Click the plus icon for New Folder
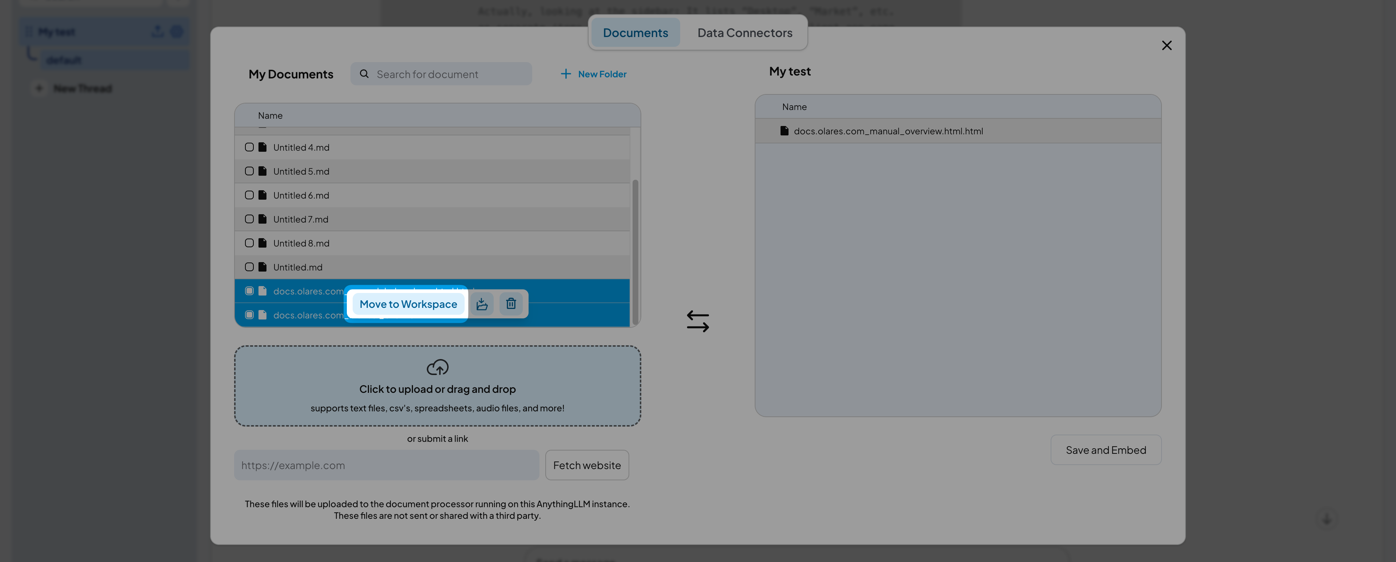This screenshot has height=562, width=1396. click(x=565, y=74)
